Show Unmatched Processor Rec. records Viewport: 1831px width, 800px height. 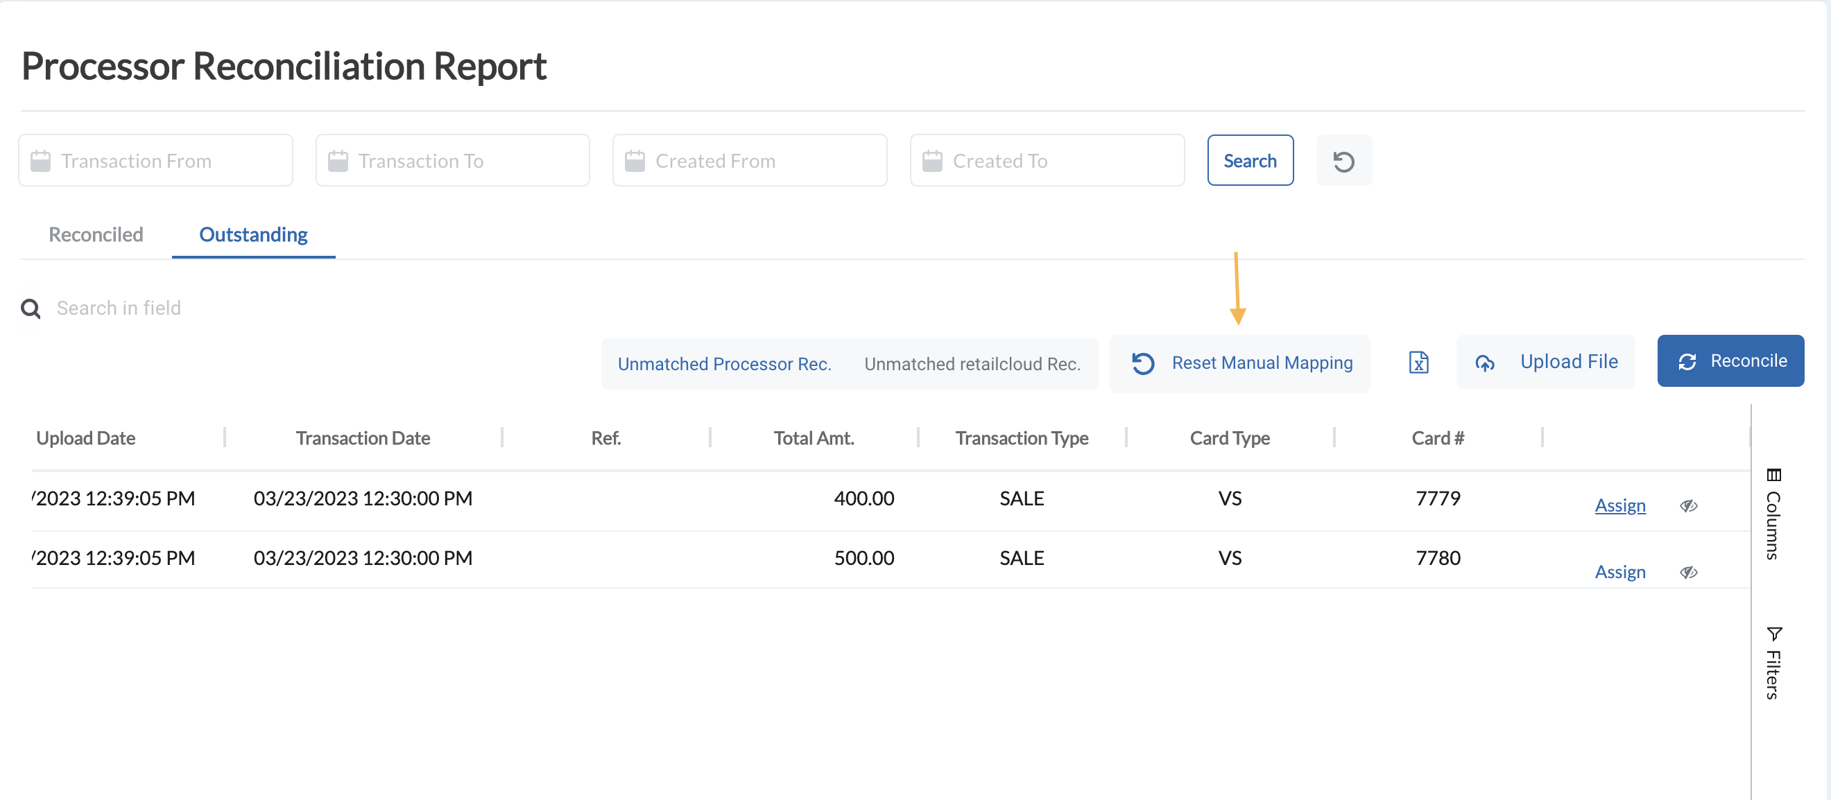click(x=724, y=364)
